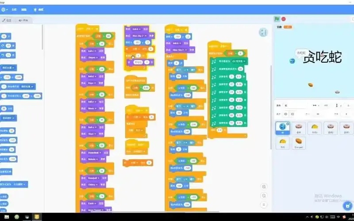Hide the sprite with the crossed eye
The width and height of the screenshot is (354, 221).
[x=292, y=114]
